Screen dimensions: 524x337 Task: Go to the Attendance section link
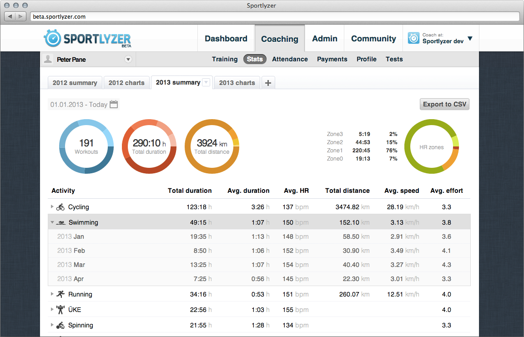290,59
